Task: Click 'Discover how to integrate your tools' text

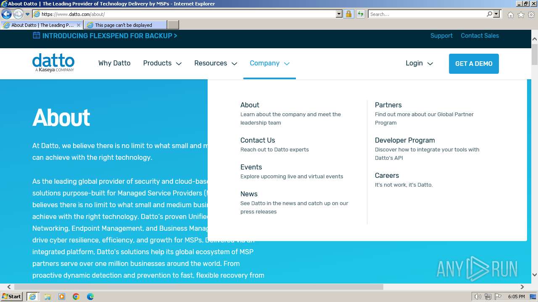Action: coord(427,154)
